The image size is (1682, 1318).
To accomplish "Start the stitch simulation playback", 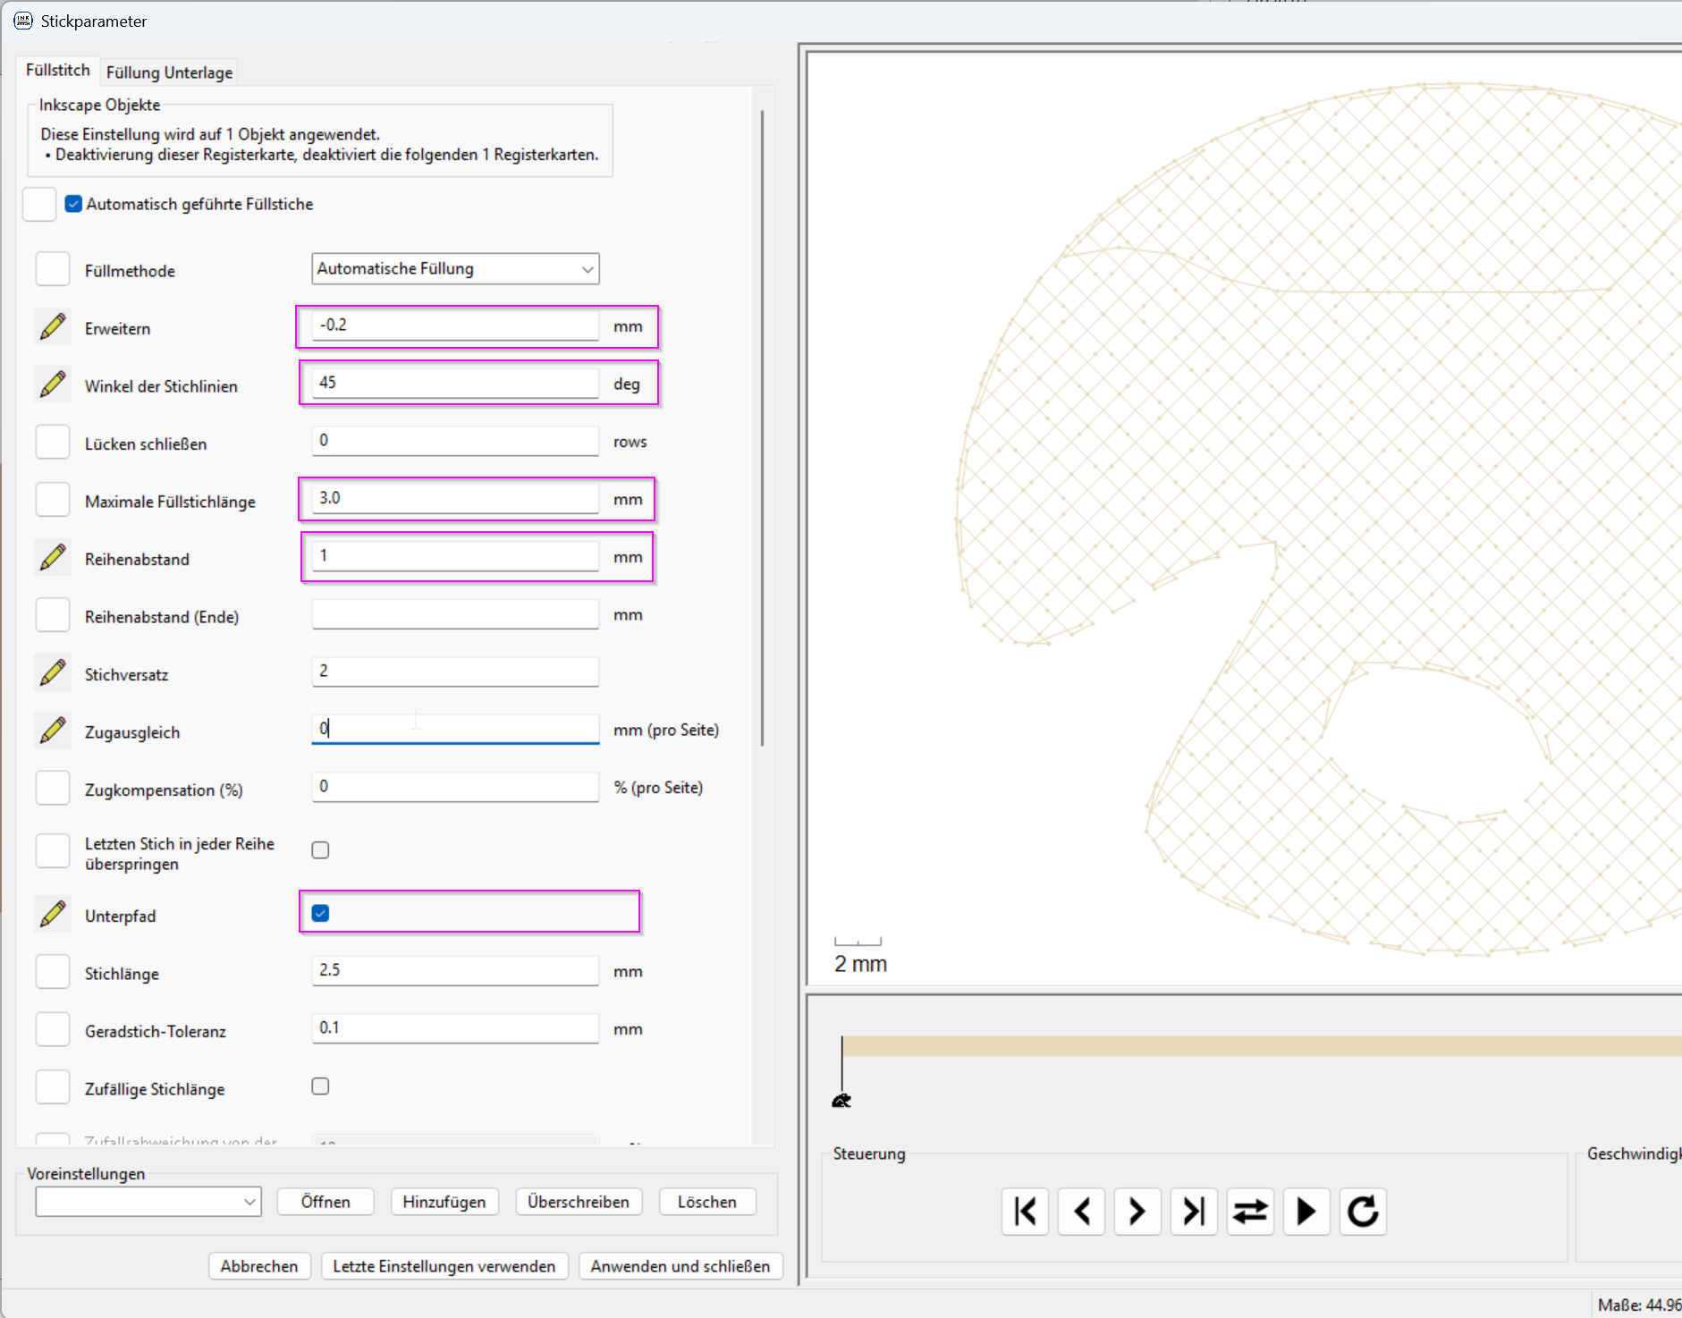I will click(x=1306, y=1212).
